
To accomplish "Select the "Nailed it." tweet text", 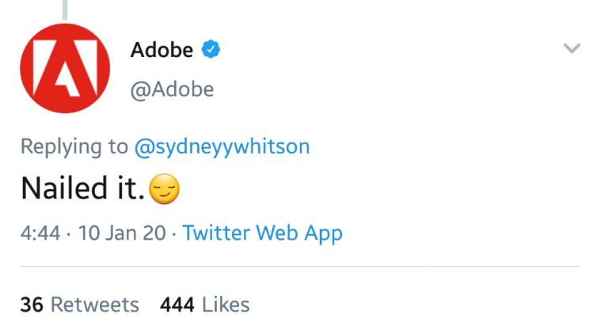I will [83, 188].
